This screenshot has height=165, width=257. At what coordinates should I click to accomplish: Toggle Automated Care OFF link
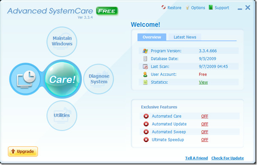[205, 116]
